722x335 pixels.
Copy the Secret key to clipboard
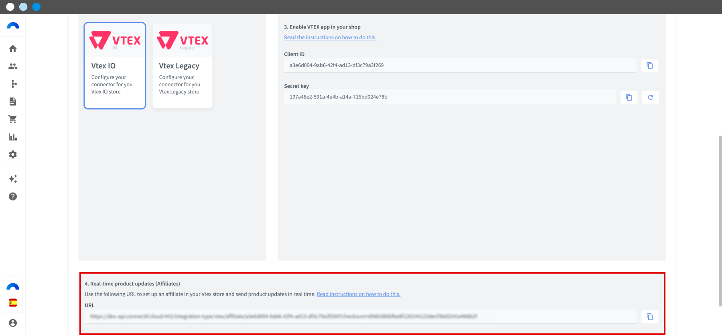tap(629, 97)
